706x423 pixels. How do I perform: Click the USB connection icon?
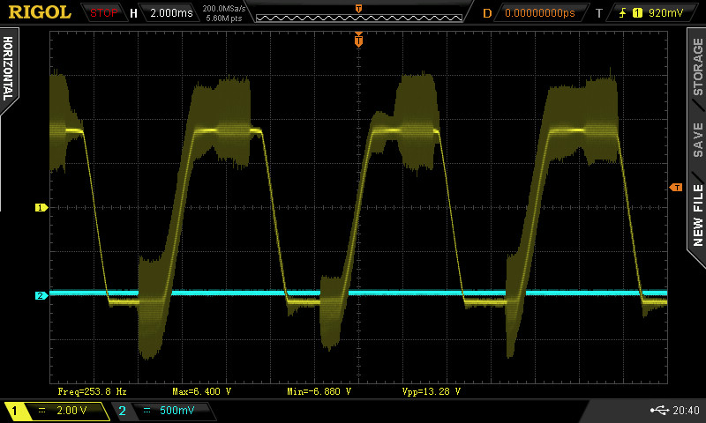coord(660,411)
